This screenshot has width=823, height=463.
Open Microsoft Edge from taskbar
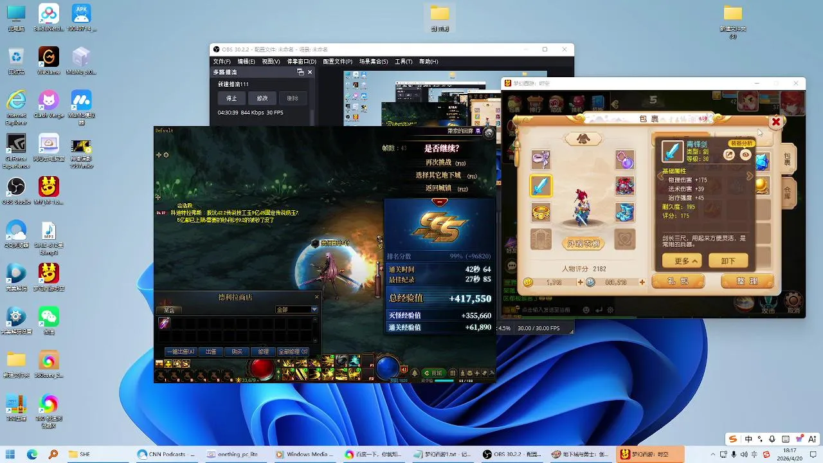(32, 454)
